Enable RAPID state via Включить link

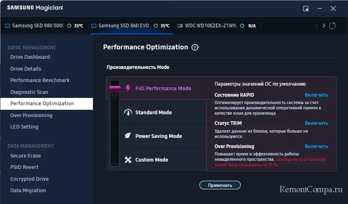point(316,95)
